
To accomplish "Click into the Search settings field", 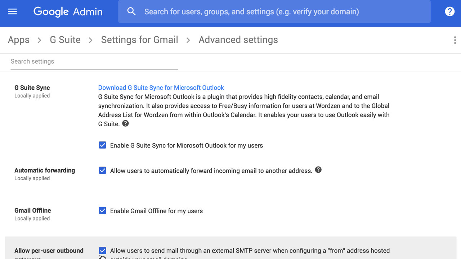I will 94,62.
